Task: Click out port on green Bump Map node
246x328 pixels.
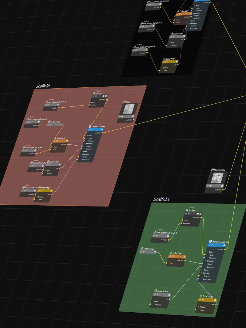Action: tap(216, 304)
